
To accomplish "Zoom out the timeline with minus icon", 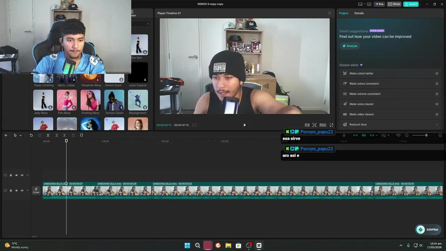I will tap(407, 135).
